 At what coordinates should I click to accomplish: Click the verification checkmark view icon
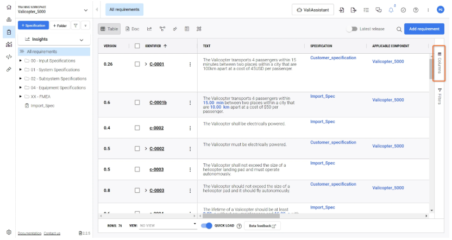(175, 29)
